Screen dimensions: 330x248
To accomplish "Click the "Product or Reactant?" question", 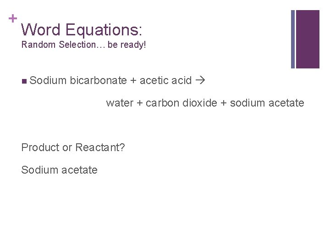I will [x=73, y=147].
